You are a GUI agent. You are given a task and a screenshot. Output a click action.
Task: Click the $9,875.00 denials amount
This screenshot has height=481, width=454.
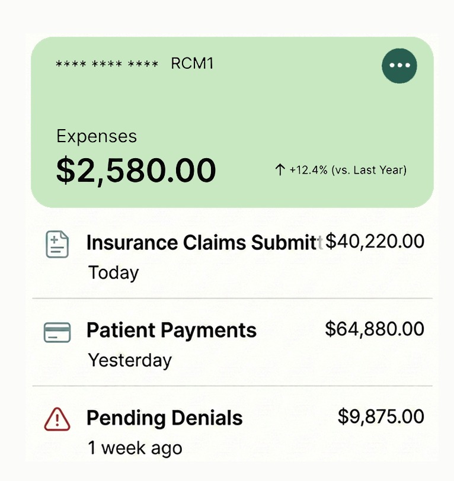pos(381,416)
